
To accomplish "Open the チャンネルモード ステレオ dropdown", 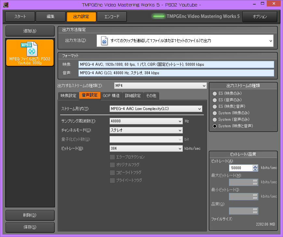I will pyautogui.click(x=146, y=130).
